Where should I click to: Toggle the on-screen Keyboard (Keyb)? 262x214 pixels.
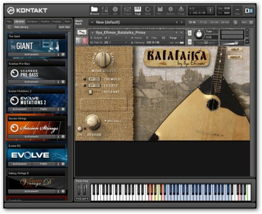point(138,10)
